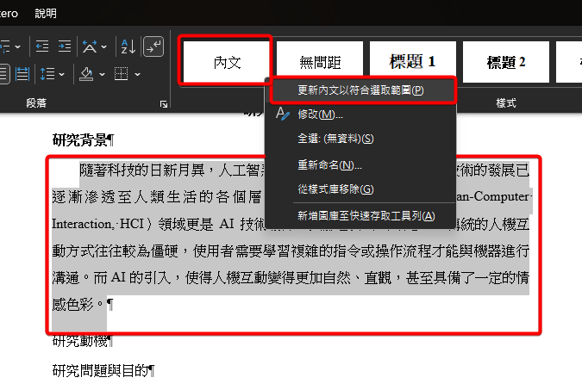Open the 說明 ribbon tab

46,13
